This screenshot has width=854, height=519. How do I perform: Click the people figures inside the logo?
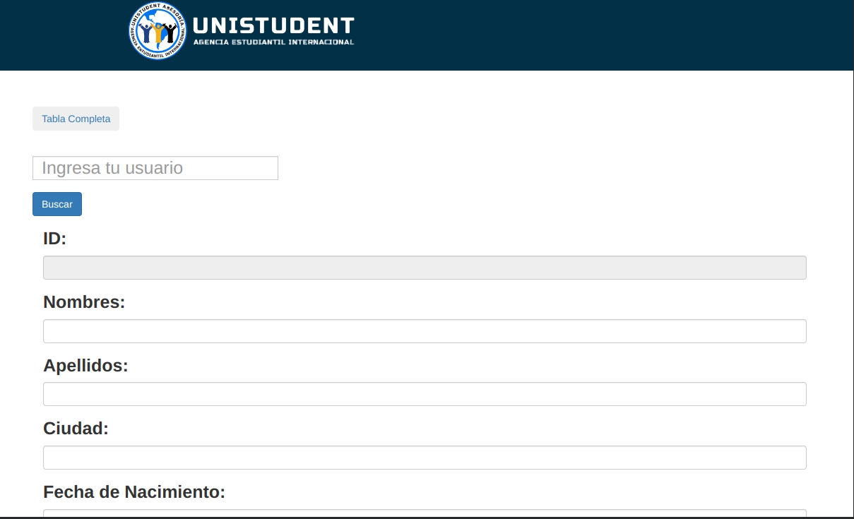[158, 32]
